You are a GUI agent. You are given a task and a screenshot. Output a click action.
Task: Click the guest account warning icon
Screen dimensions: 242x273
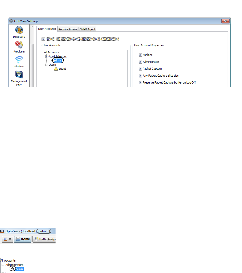click(56, 69)
